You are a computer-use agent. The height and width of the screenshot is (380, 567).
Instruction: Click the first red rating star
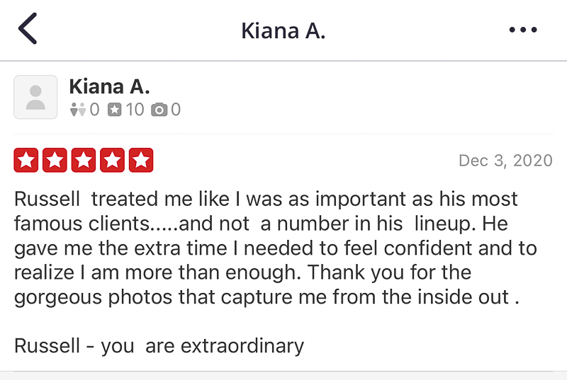(26, 160)
